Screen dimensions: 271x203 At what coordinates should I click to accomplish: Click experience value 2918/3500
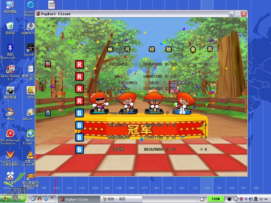pyautogui.click(x=154, y=149)
